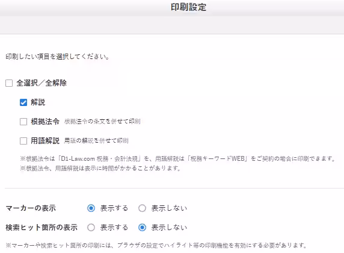Click the note about 表示に時間がかかることがあります
Image resolution: width=344 pixels, height=253 pixels.
point(100,169)
